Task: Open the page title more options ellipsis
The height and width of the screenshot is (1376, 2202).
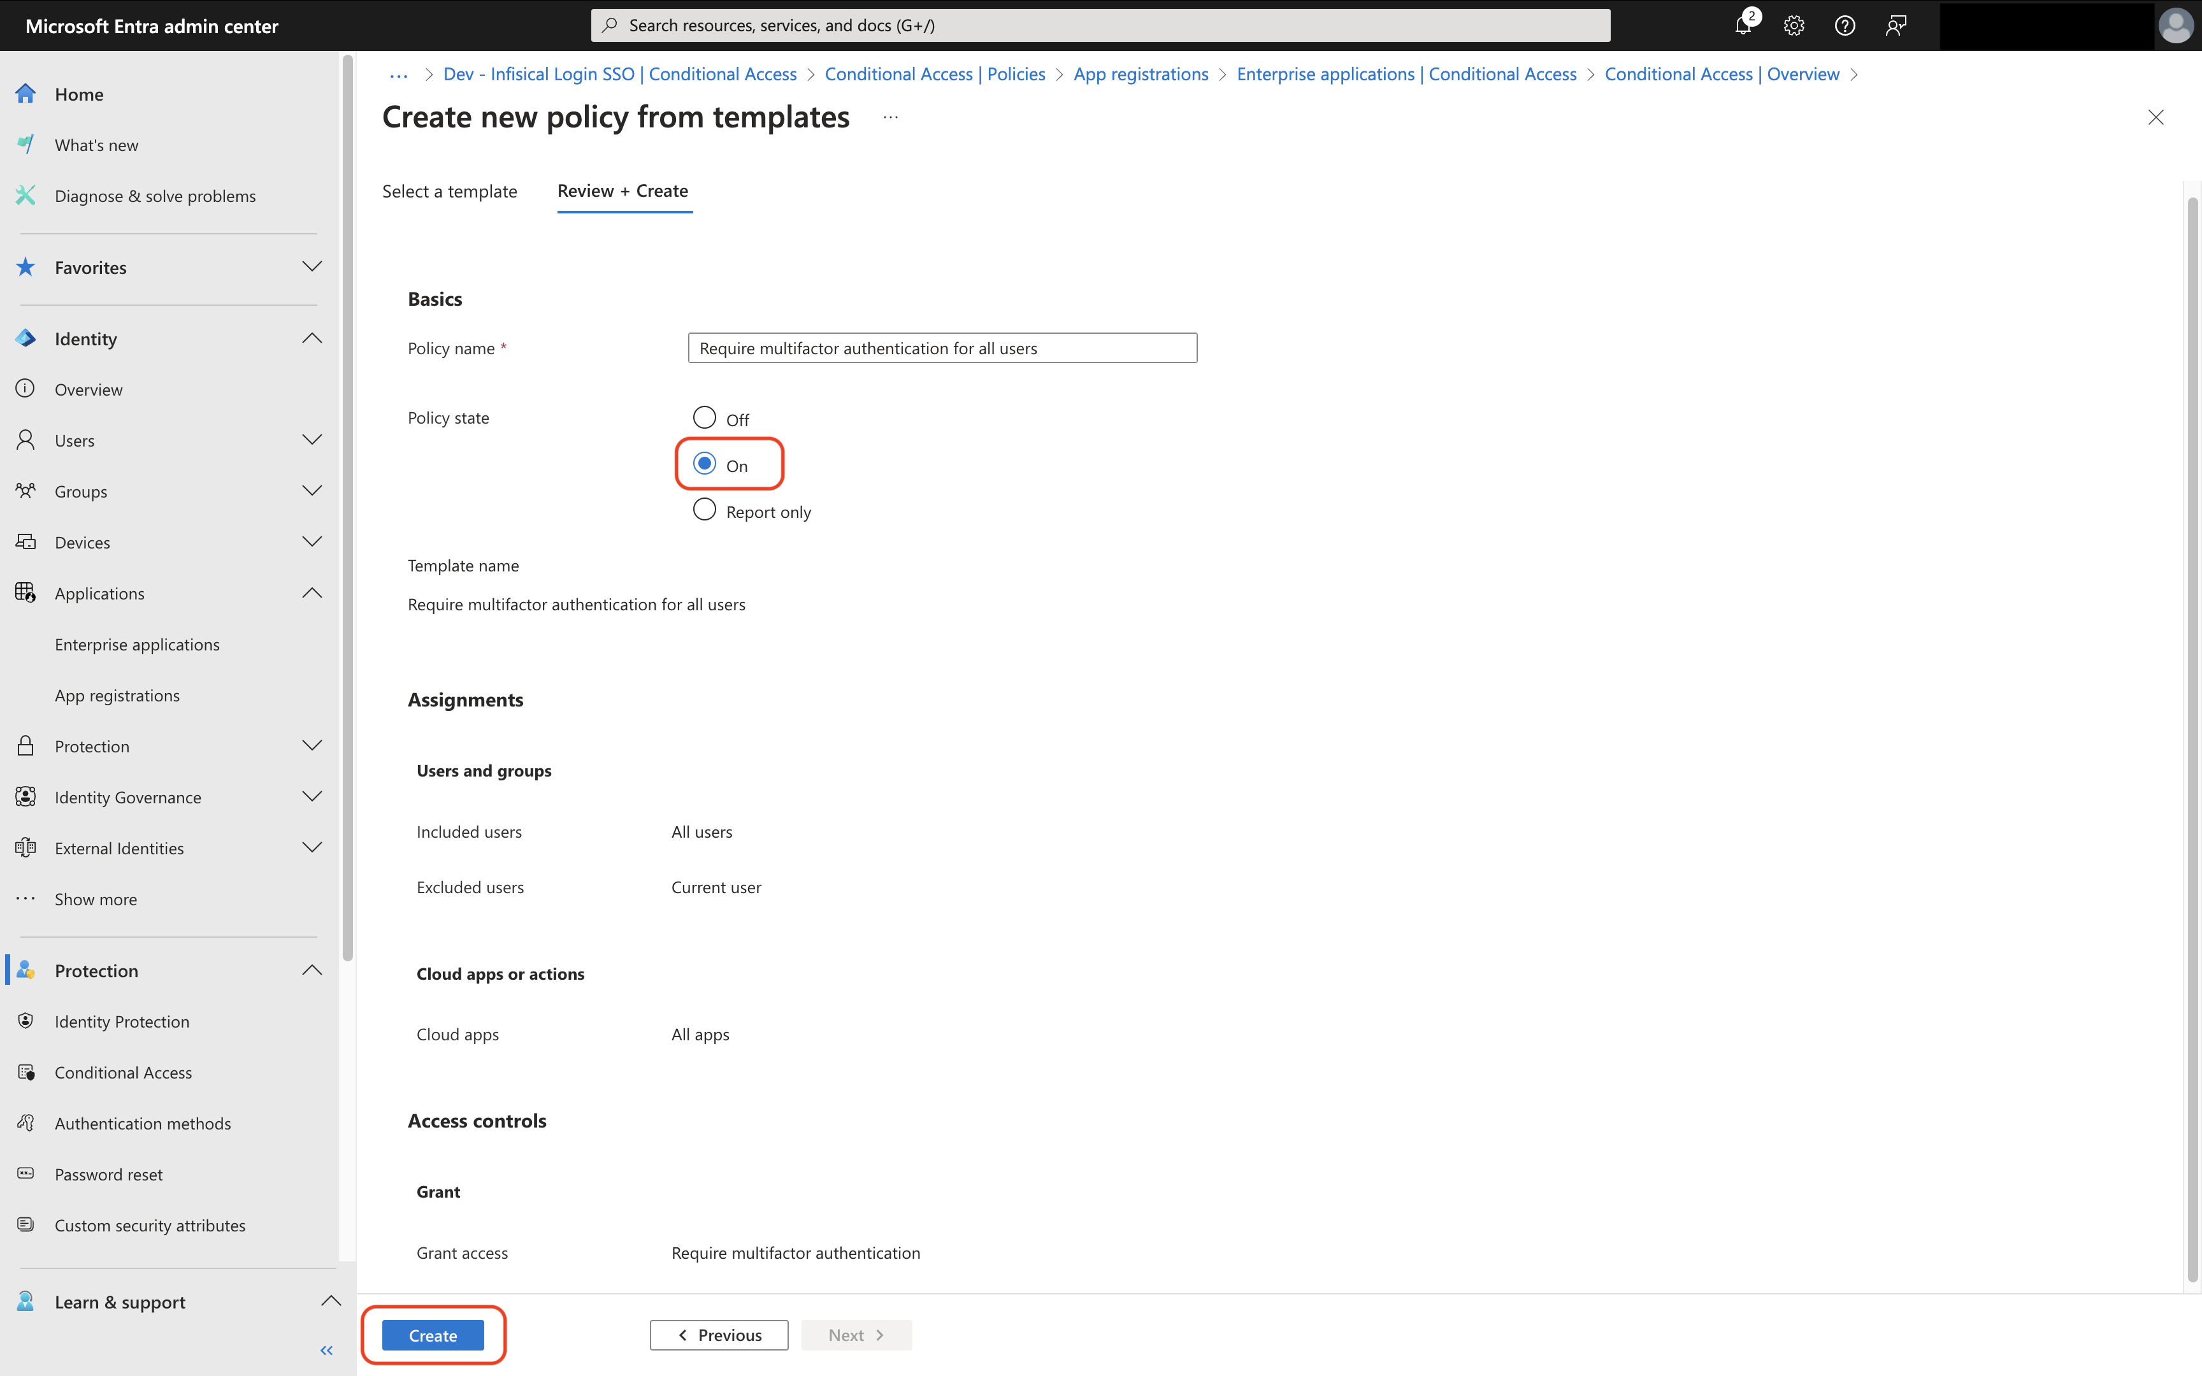Action: pos(890,117)
